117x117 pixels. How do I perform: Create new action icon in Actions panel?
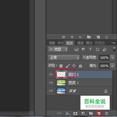(x=98, y=37)
